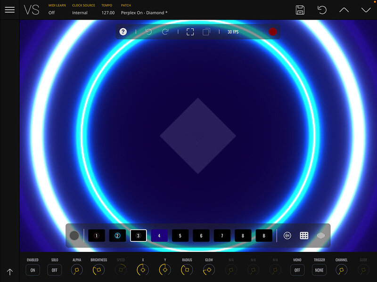Adjust the X position knob
The width and height of the screenshot is (377, 282).
[143, 270]
